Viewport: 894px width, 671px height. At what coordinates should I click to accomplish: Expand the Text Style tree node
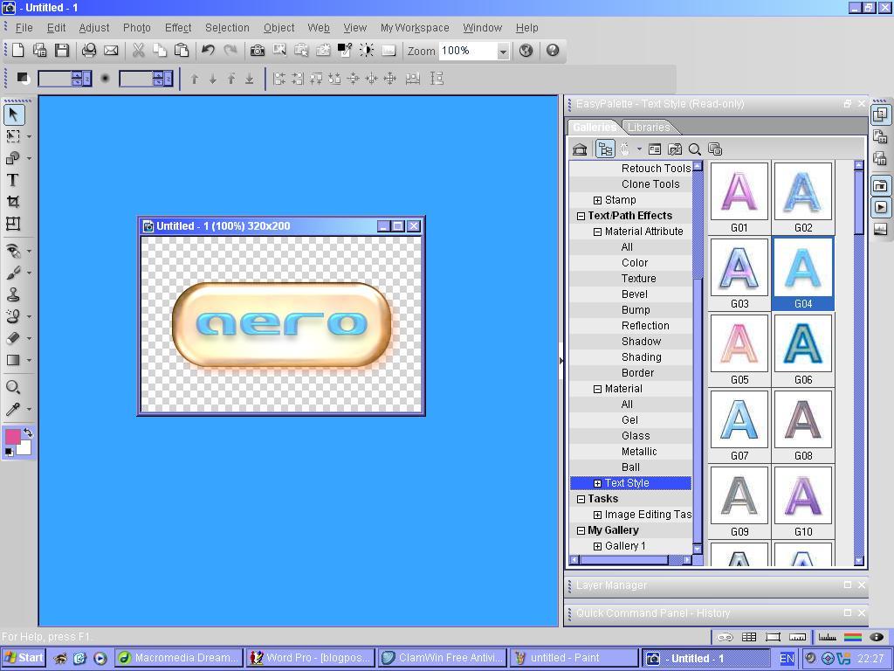pyautogui.click(x=597, y=483)
